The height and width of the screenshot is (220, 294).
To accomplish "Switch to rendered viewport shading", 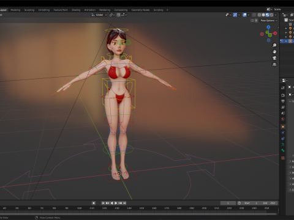I will pos(271,15).
